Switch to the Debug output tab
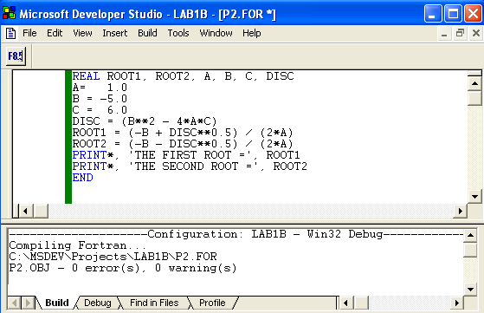This screenshot has height=313, width=484. (98, 303)
